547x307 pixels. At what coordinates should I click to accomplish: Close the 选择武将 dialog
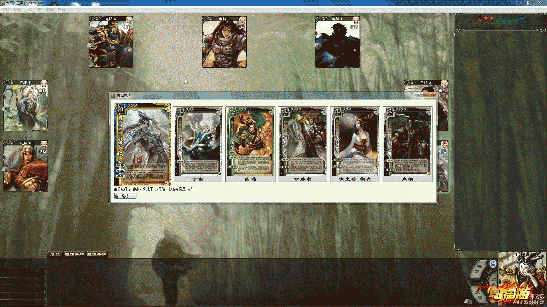430,94
